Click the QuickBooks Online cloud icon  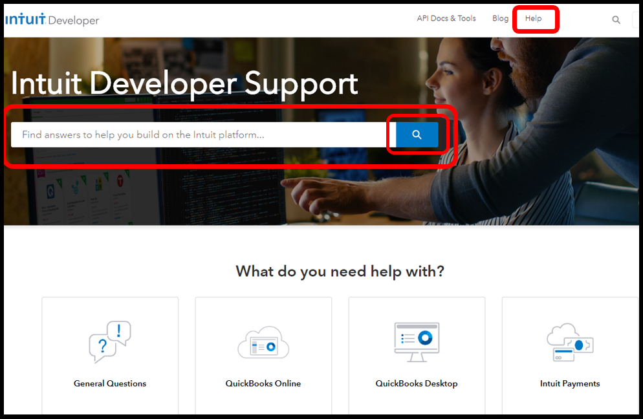point(263,343)
